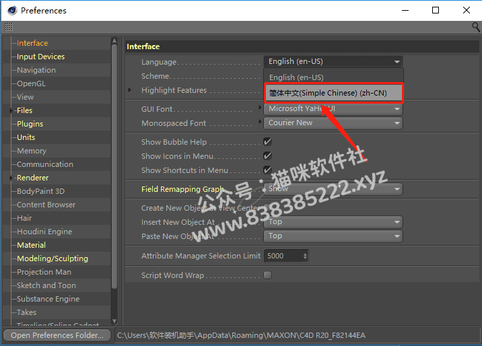Click the Interface section header

(x=143, y=46)
